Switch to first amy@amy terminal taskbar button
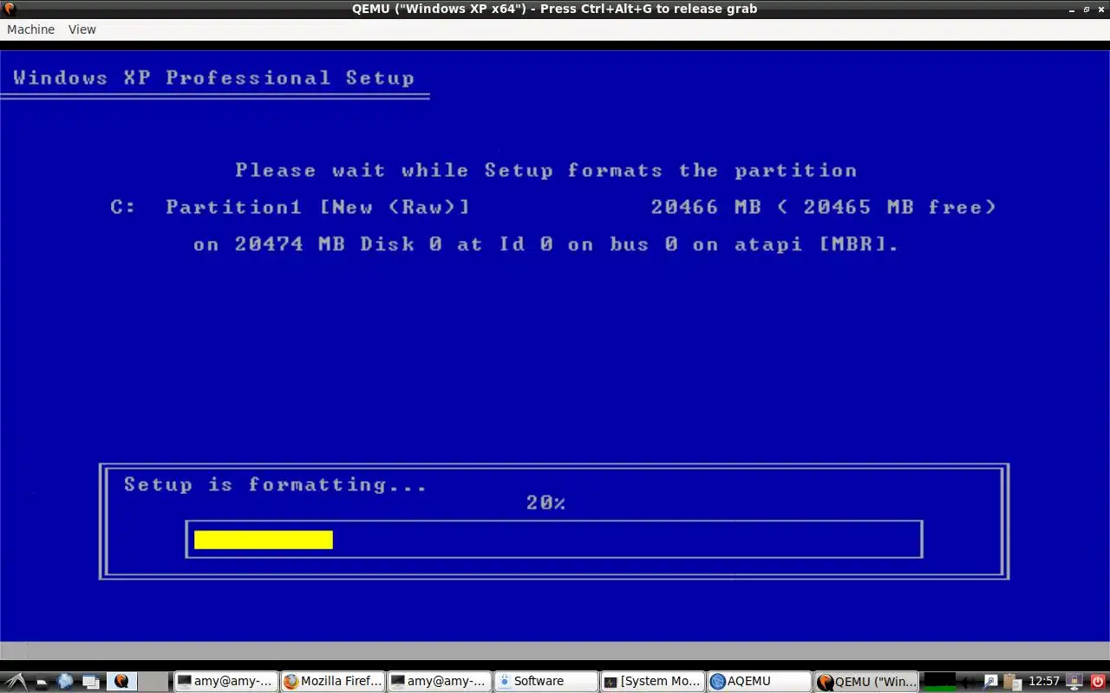1110x693 pixels. 225,682
